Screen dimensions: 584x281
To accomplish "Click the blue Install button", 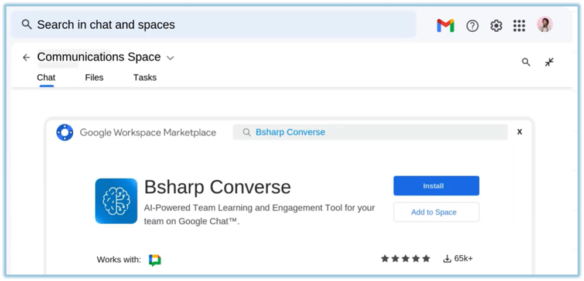I will 436,186.
